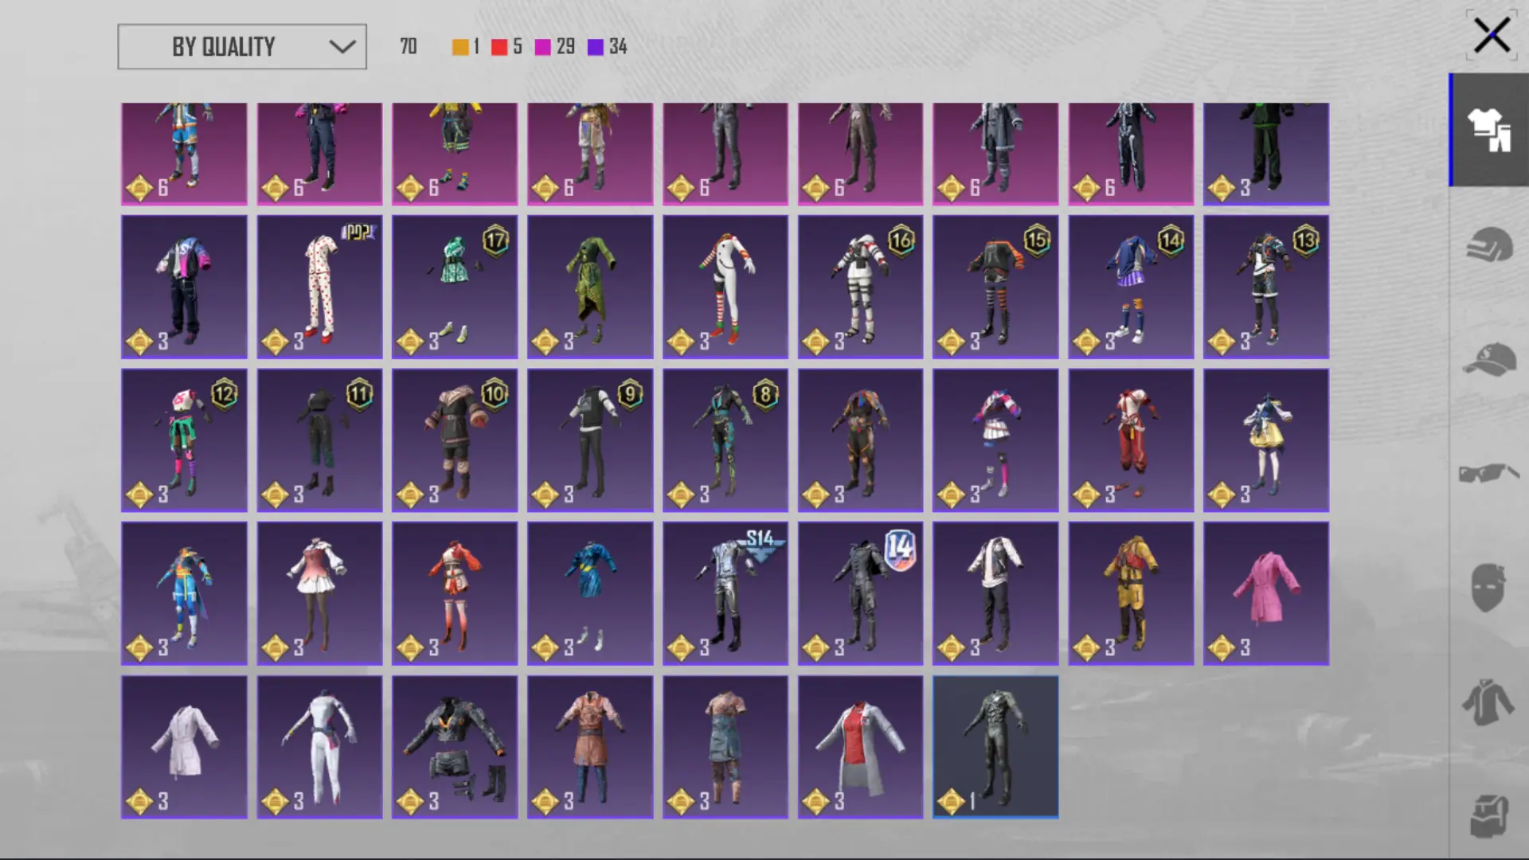The width and height of the screenshot is (1529, 860).
Task: Switch to the face mask category
Action: (1488, 588)
